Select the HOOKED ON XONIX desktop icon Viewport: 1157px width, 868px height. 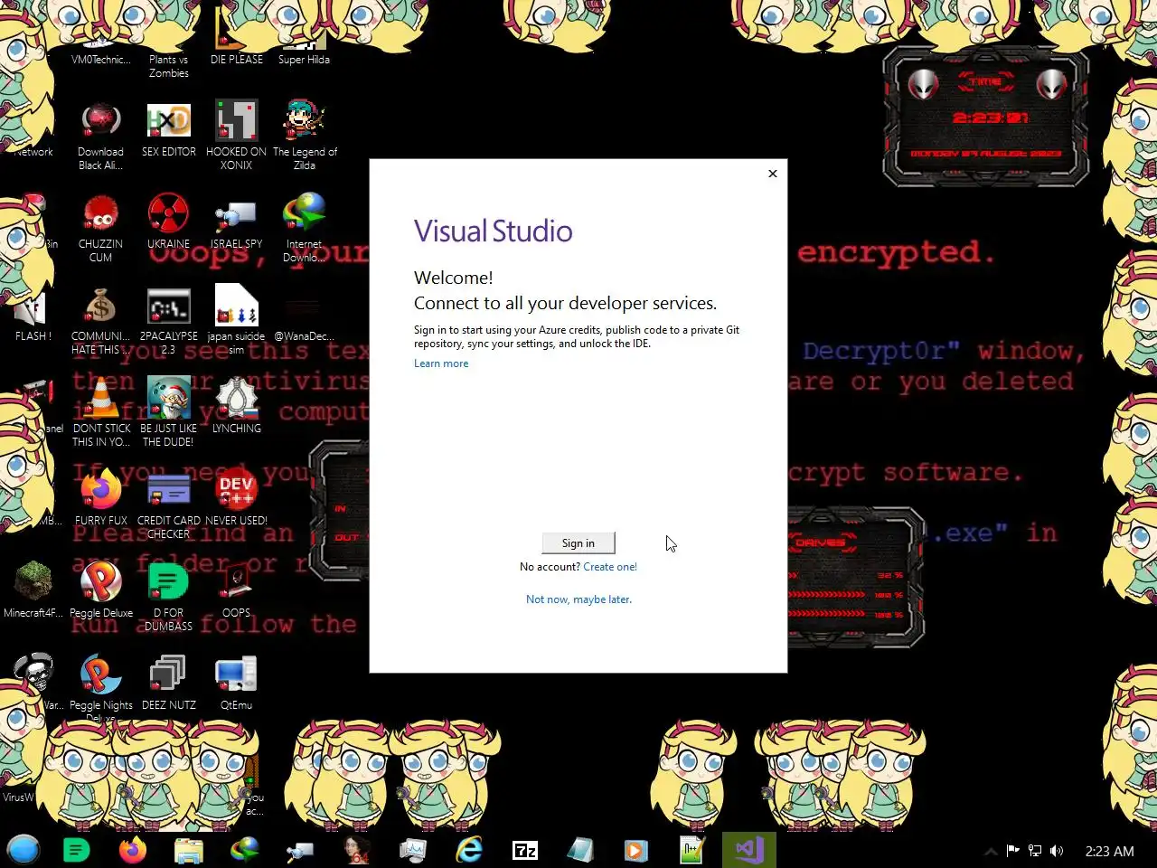236,136
